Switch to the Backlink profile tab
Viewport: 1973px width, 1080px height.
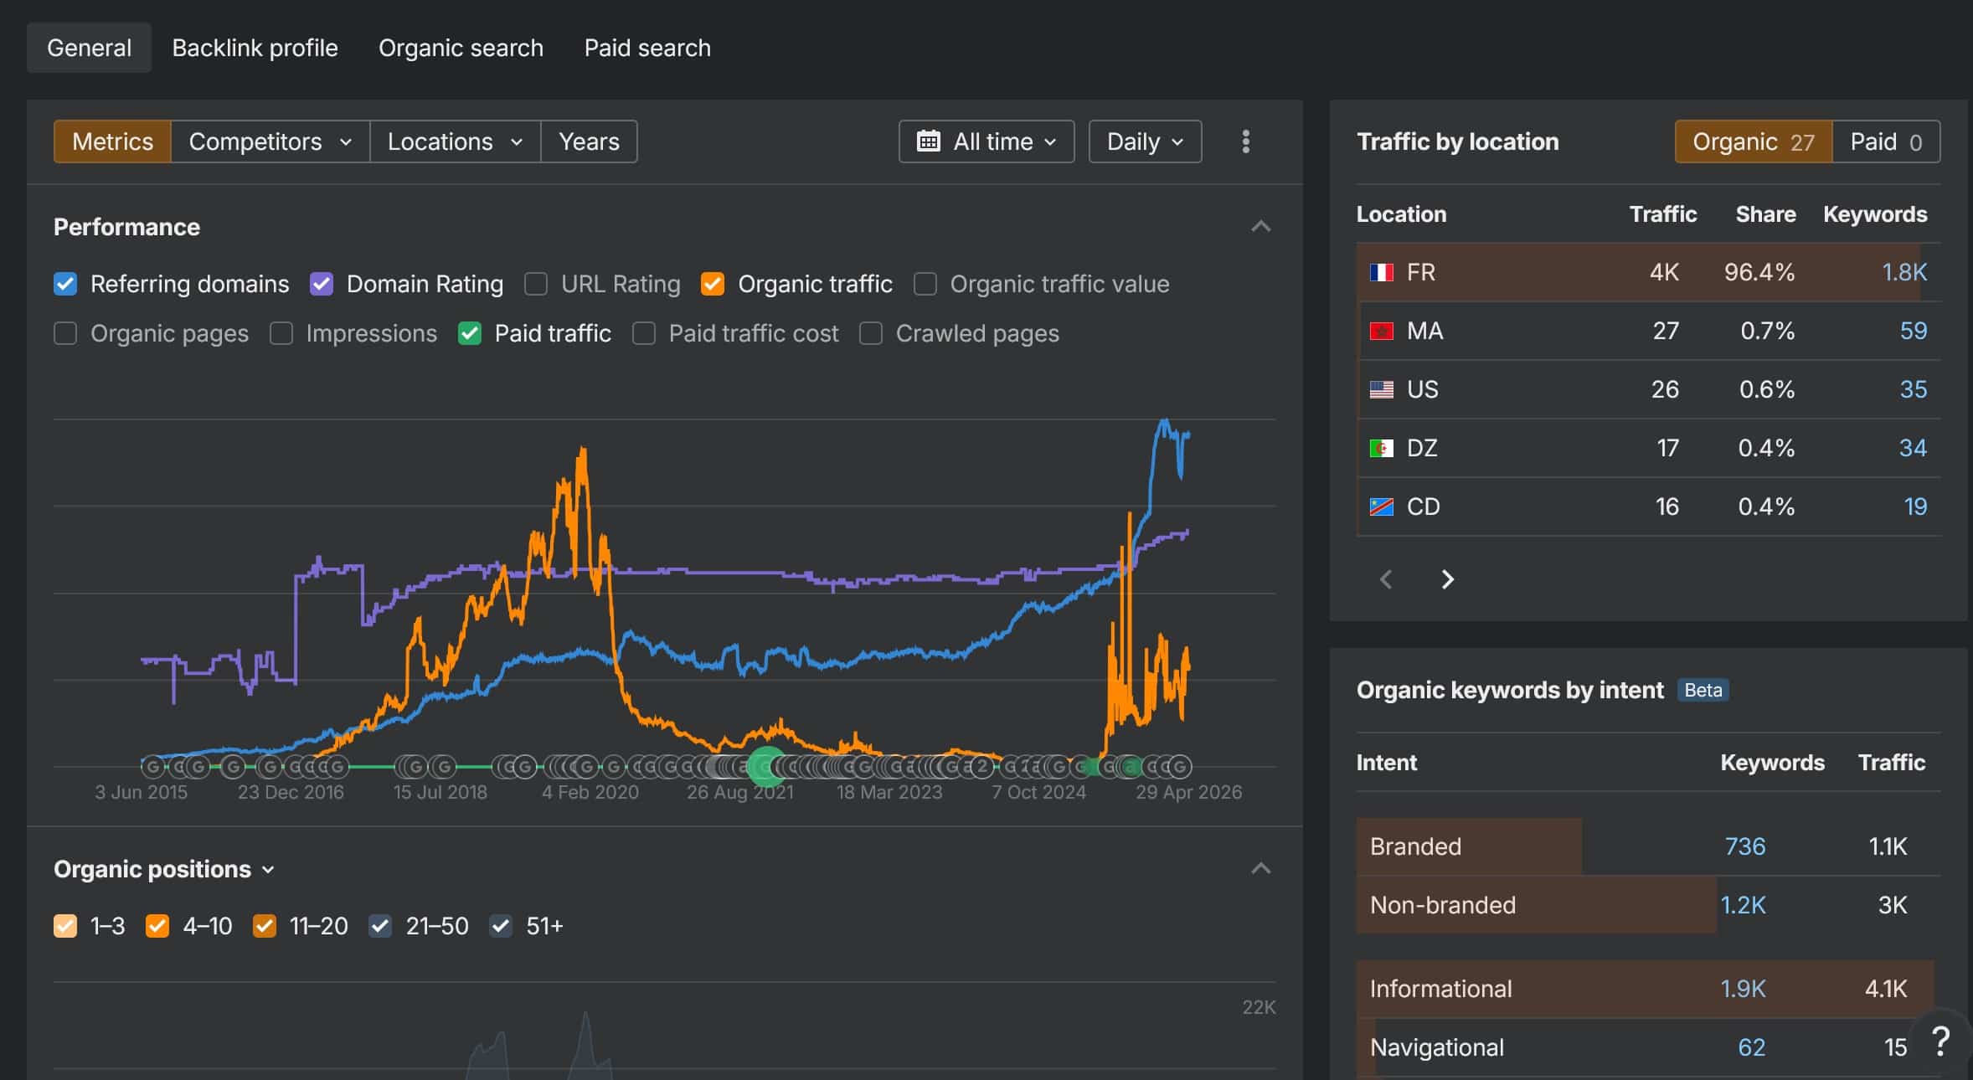[255, 48]
